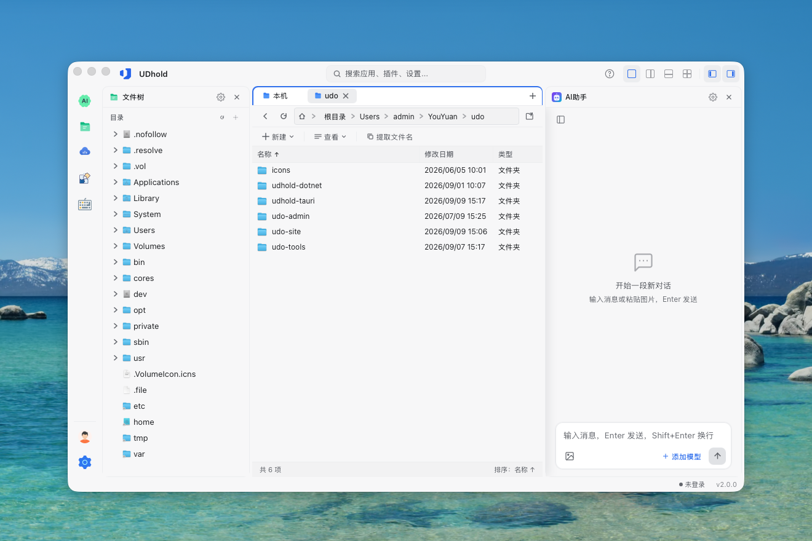The image size is (812, 541).
Task: Open the AI icon in left sidebar
Action: (x=85, y=101)
